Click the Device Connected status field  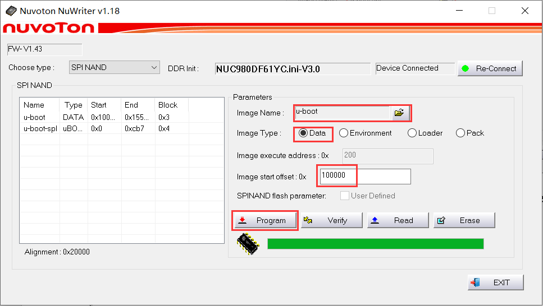(x=415, y=68)
